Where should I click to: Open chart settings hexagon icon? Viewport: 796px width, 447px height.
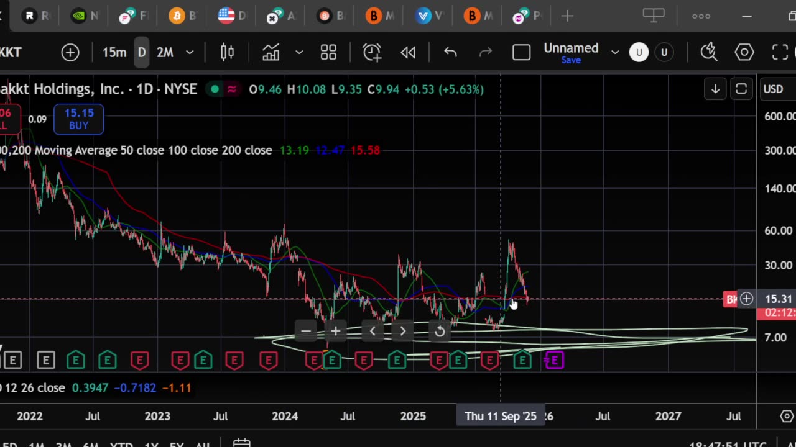coord(744,53)
